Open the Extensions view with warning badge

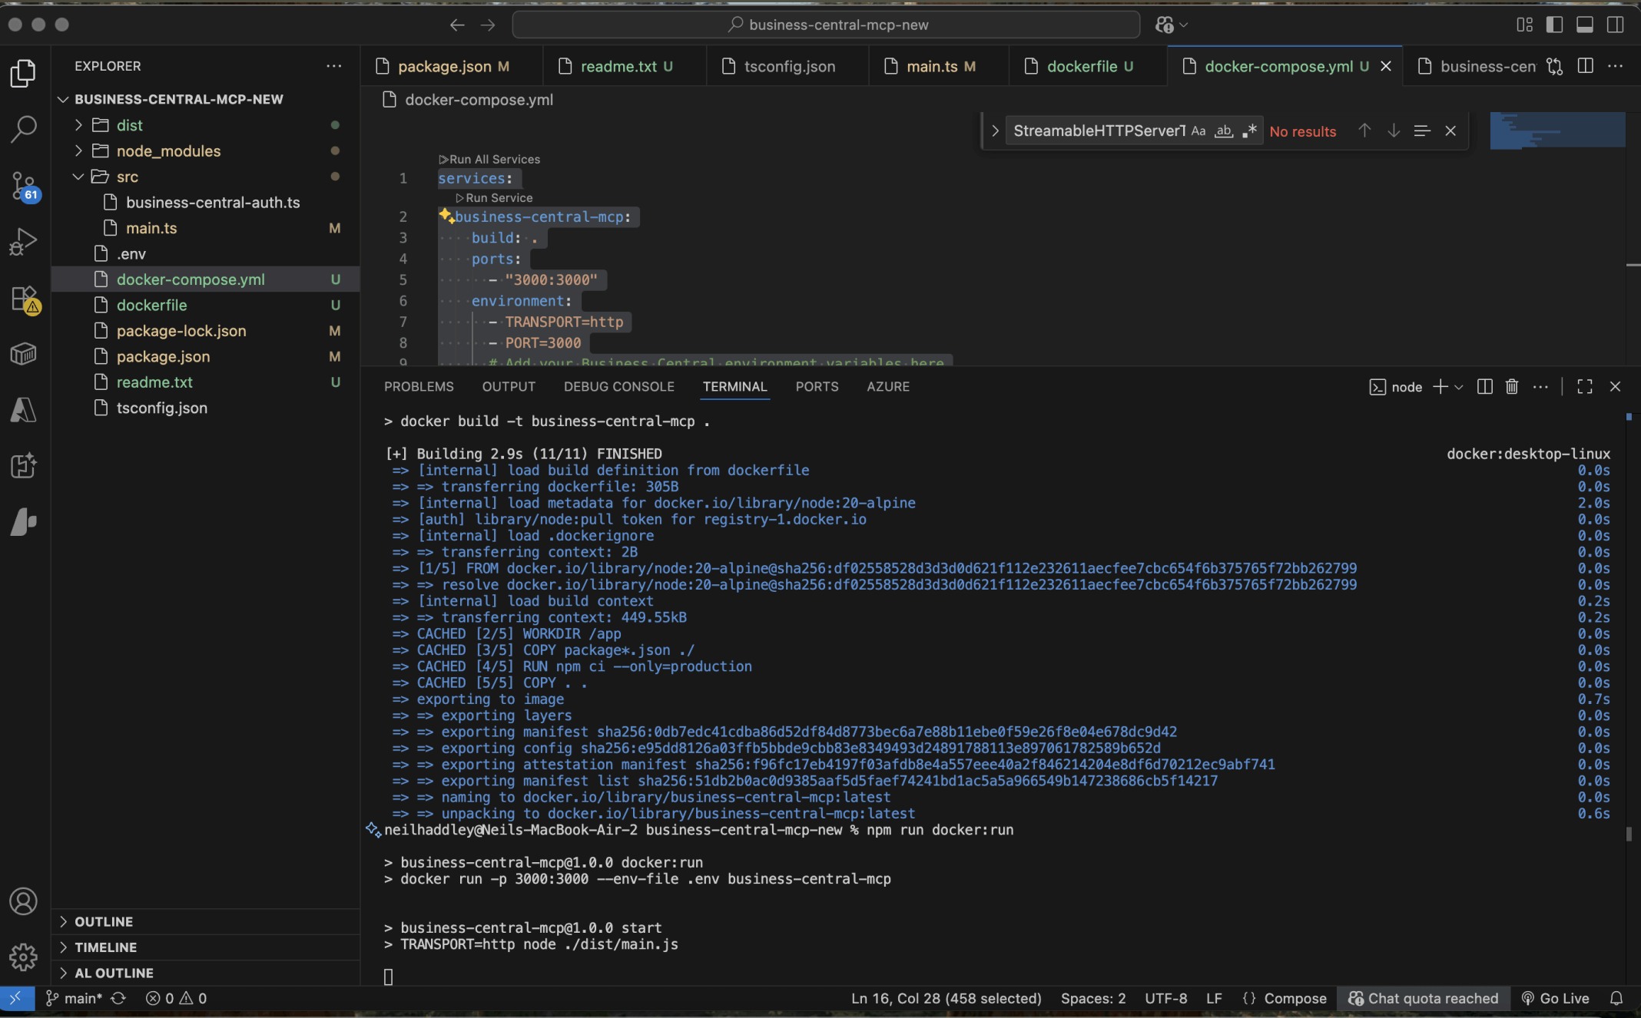point(23,299)
